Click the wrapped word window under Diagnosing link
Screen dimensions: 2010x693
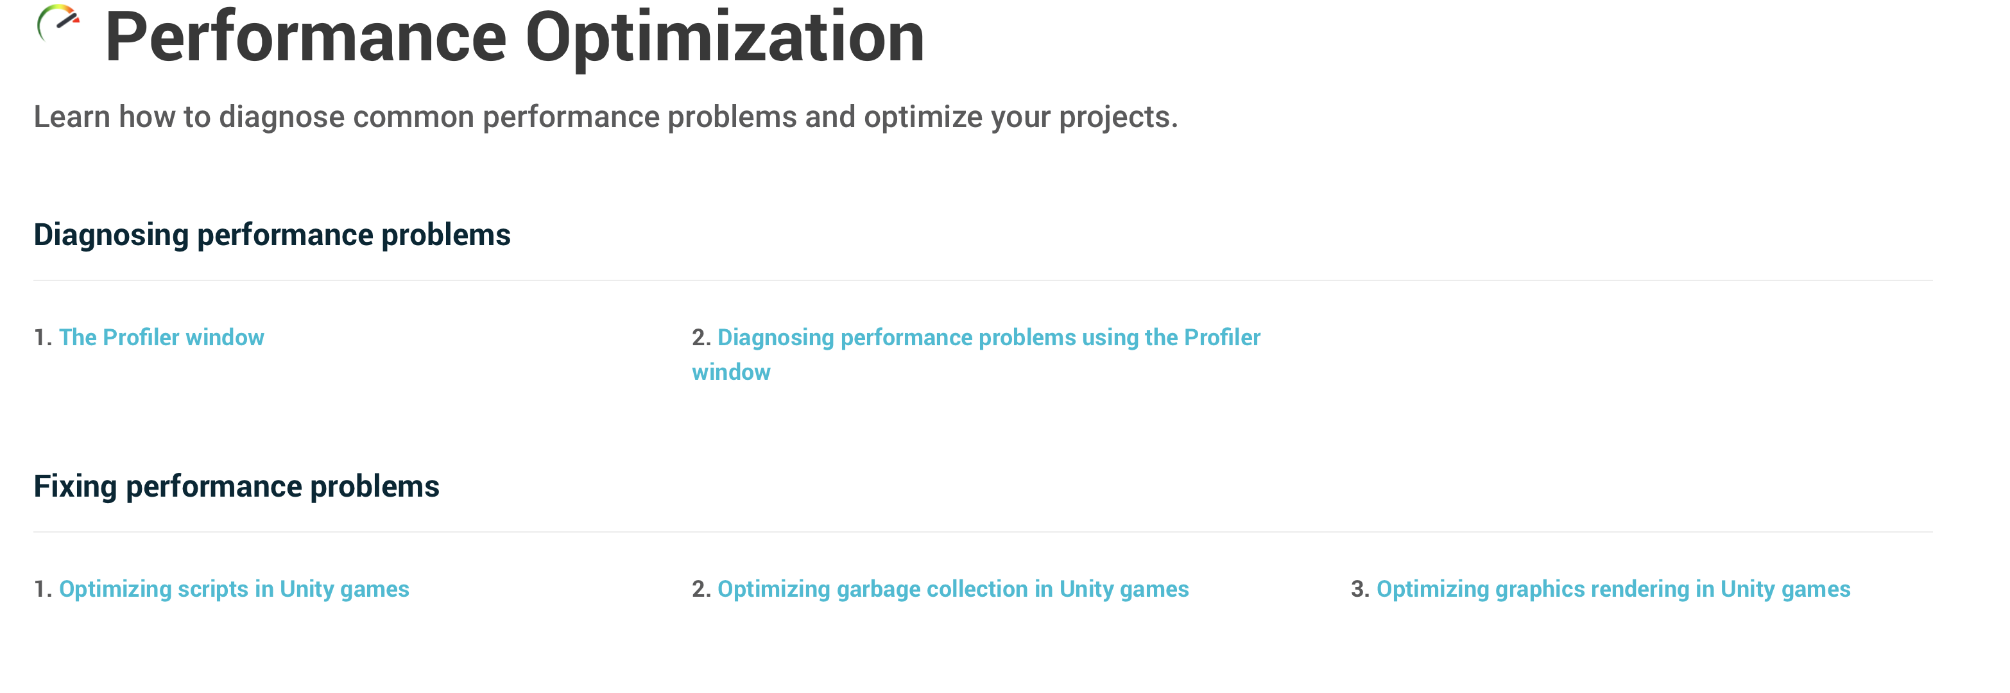point(731,372)
